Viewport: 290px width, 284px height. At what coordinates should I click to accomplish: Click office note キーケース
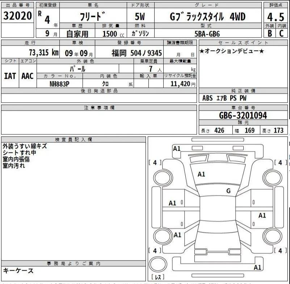click(x=18, y=271)
